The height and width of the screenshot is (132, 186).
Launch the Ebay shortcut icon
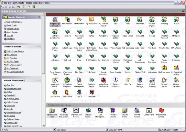pyautogui.click(x=79, y=58)
